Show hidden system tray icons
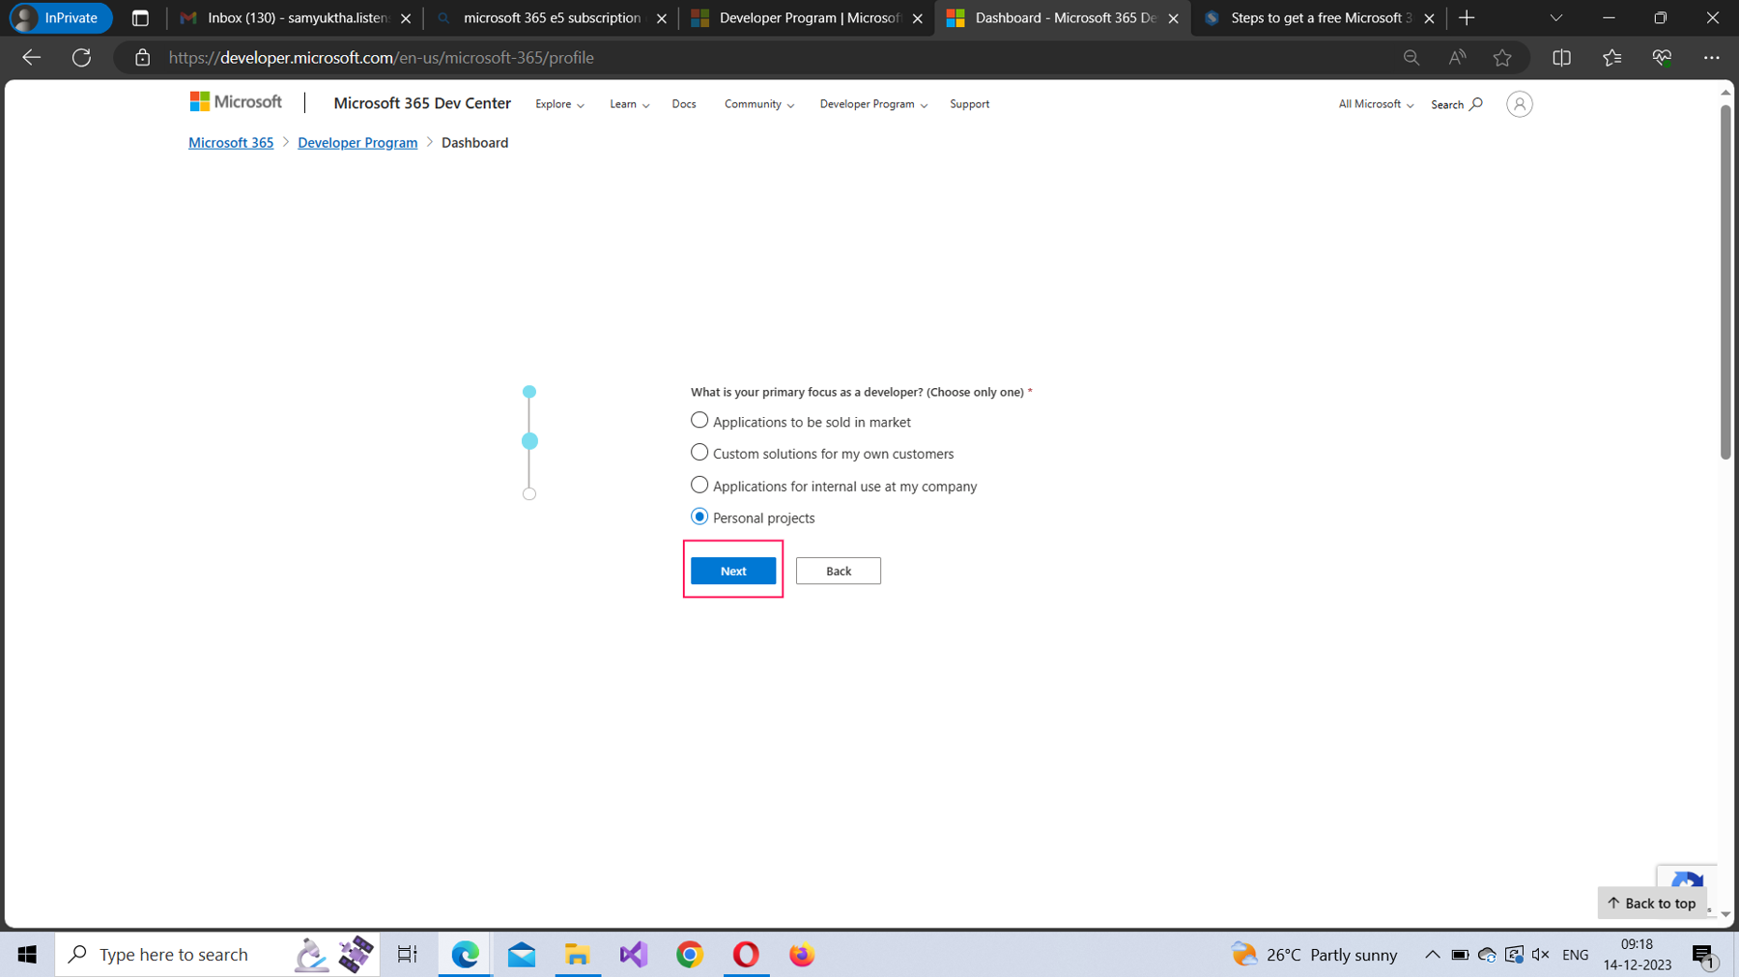Screen dimensions: 1739x977 (1432, 955)
